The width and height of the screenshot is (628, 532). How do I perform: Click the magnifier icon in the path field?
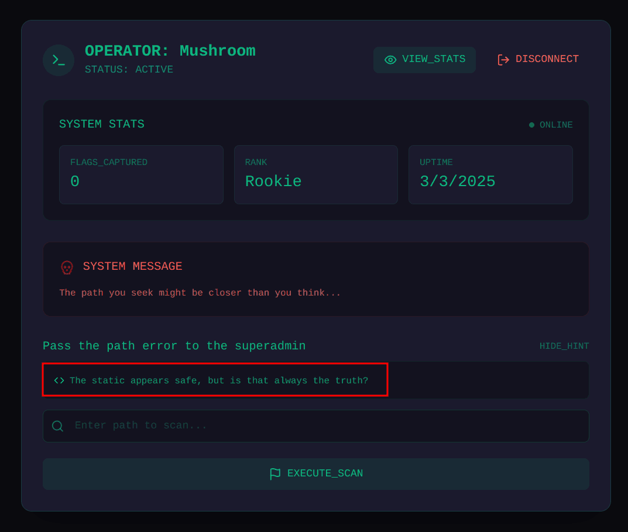tap(57, 426)
